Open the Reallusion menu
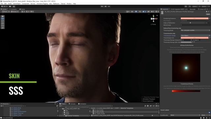This screenshot has width=211, height=119. (x=56, y=4)
